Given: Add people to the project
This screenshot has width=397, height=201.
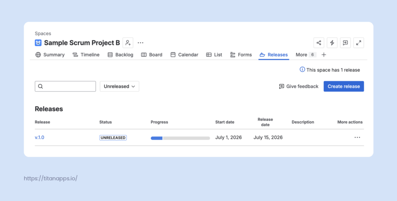Looking at the screenshot, I should tap(128, 43).
